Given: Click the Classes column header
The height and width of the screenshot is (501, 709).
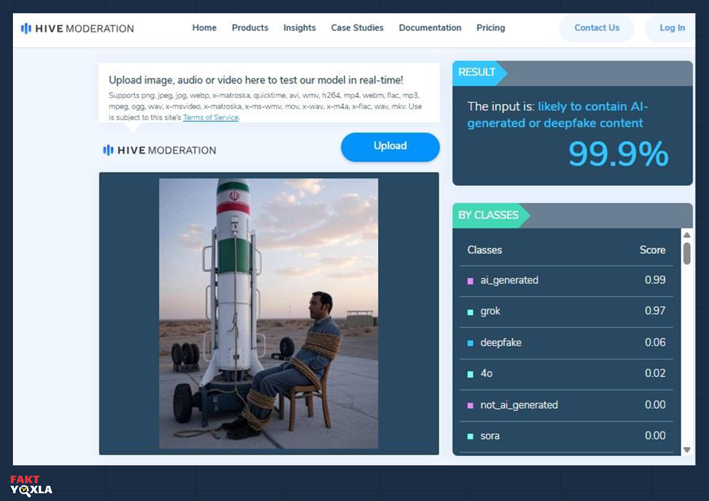Looking at the screenshot, I should 484,250.
